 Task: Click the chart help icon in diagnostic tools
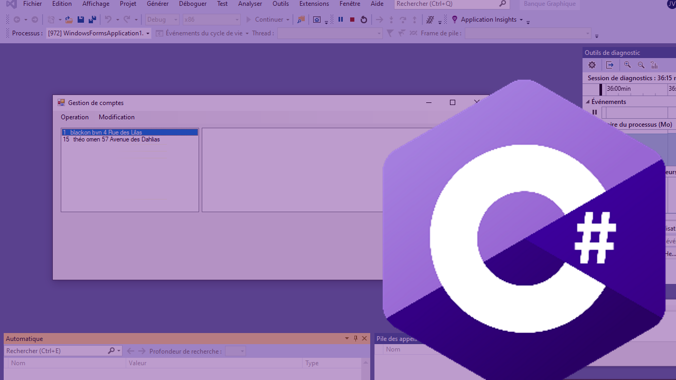[654, 65]
